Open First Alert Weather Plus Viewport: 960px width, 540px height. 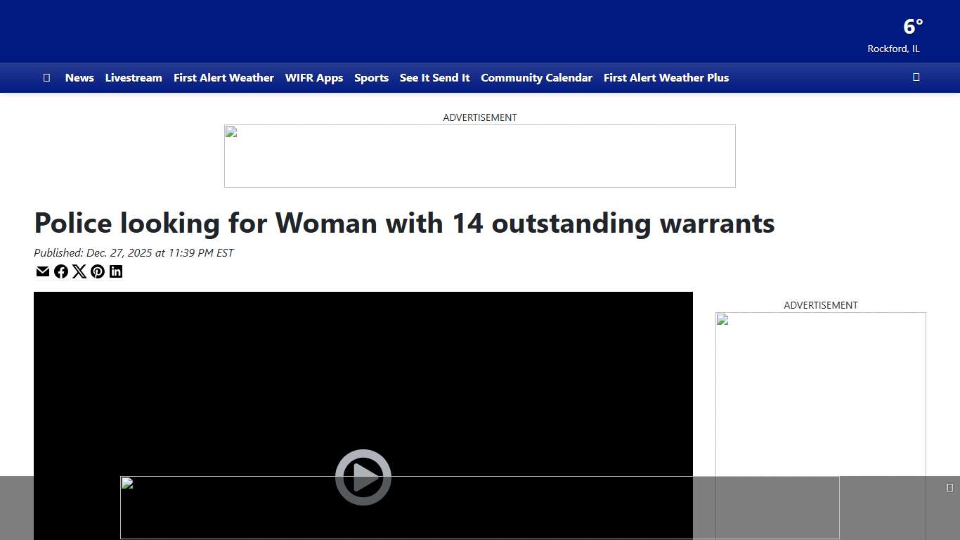coord(666,77)
